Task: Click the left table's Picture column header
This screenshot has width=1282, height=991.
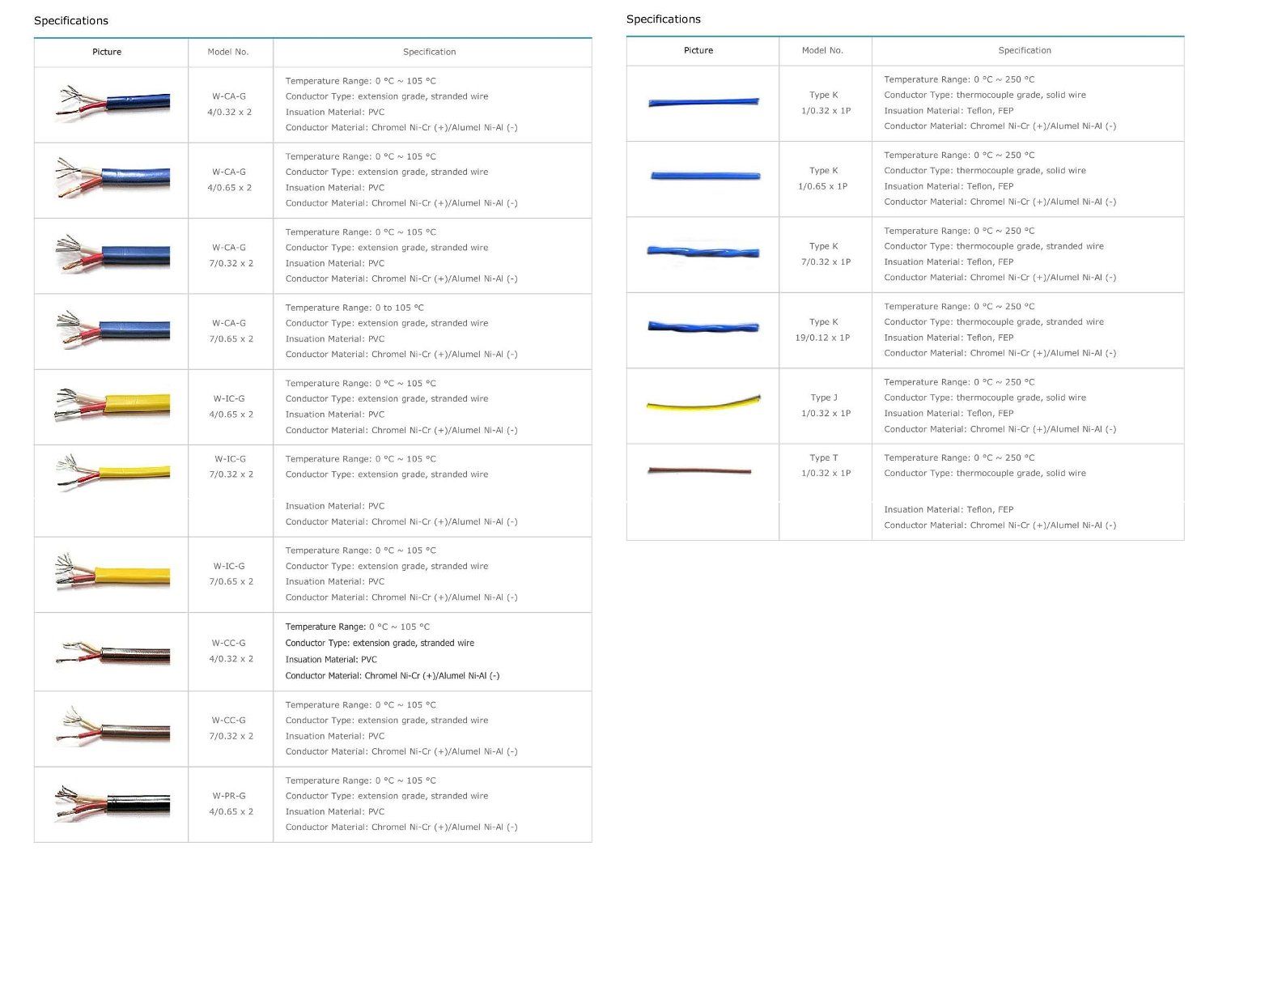Action: tap(107, 52)
